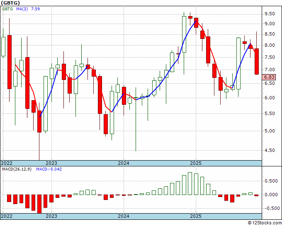Click the MACD:-0.042 value readout
Viewport: 282px width, 226px height.
[49, 169]
